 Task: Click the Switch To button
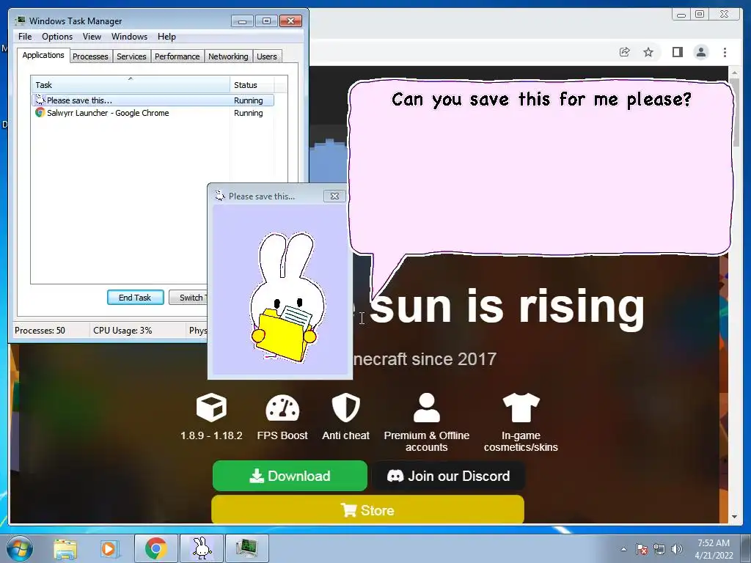pos(188,298)
